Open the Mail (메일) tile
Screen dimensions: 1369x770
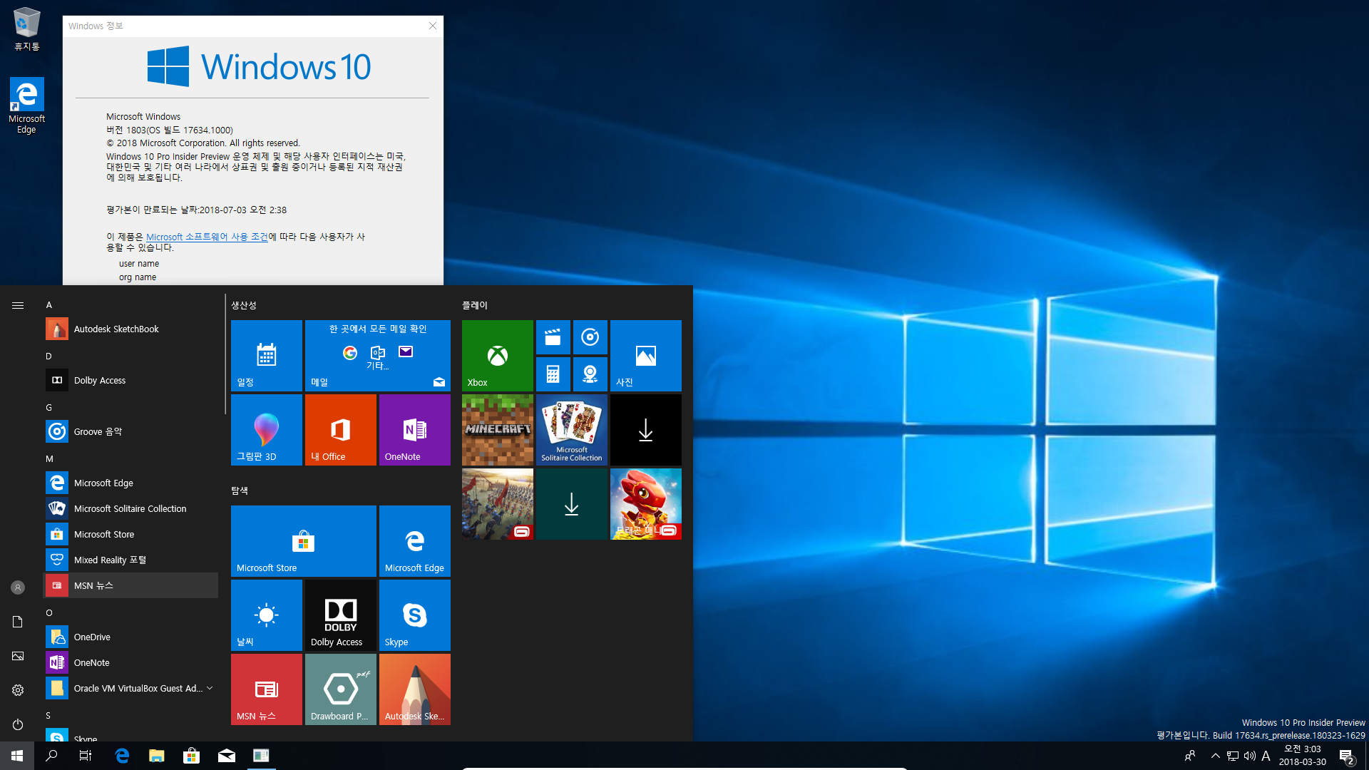[378, 356]
